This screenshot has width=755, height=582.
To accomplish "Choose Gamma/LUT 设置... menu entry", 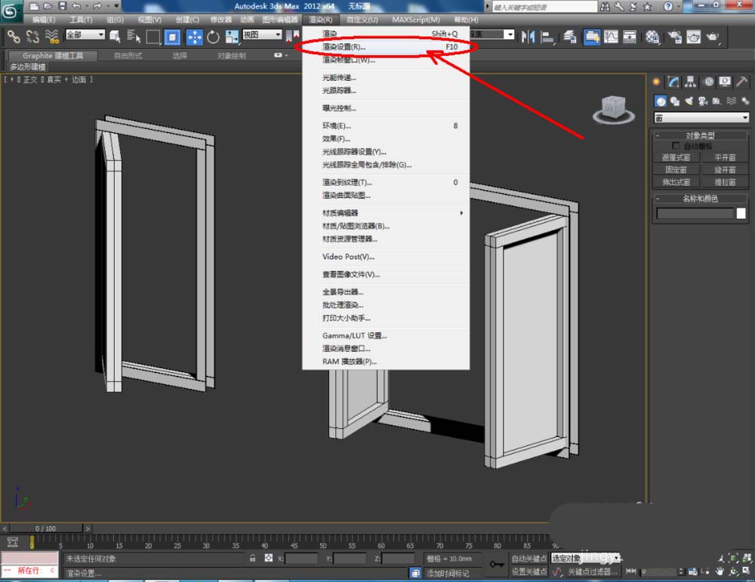I will [x=386, y=335].
